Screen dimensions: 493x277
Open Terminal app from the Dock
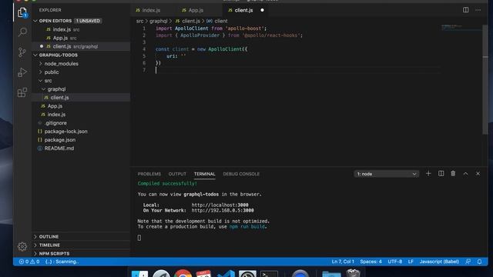click(269, 274)
